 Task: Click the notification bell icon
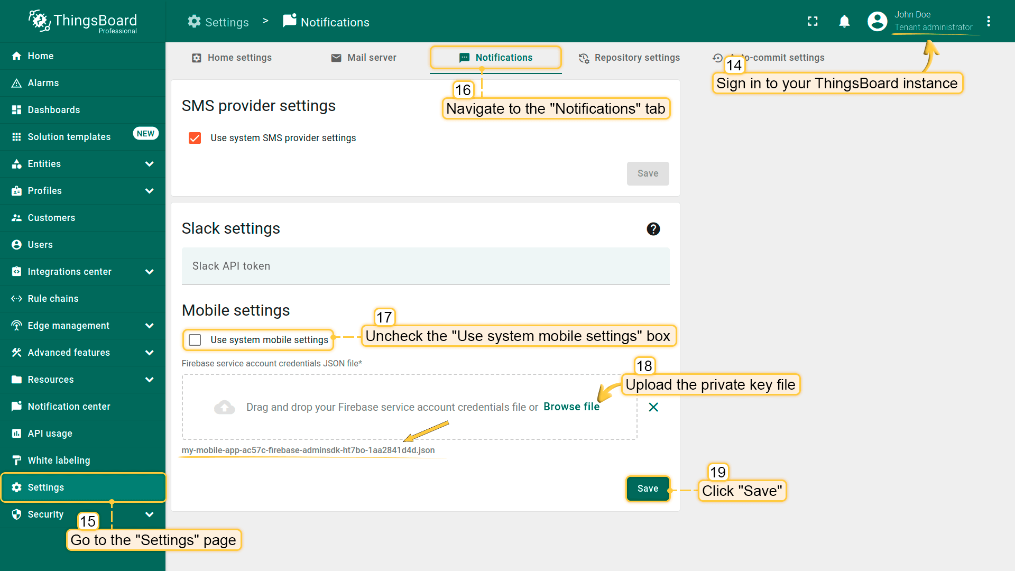(x=844, y=21)
